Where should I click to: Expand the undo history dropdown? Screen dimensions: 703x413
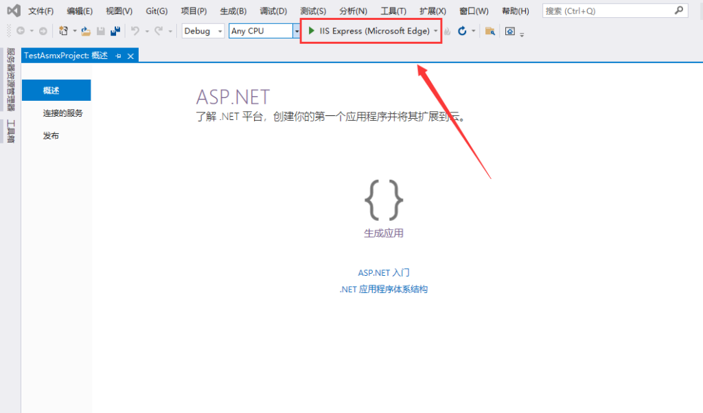click(147, 31)
